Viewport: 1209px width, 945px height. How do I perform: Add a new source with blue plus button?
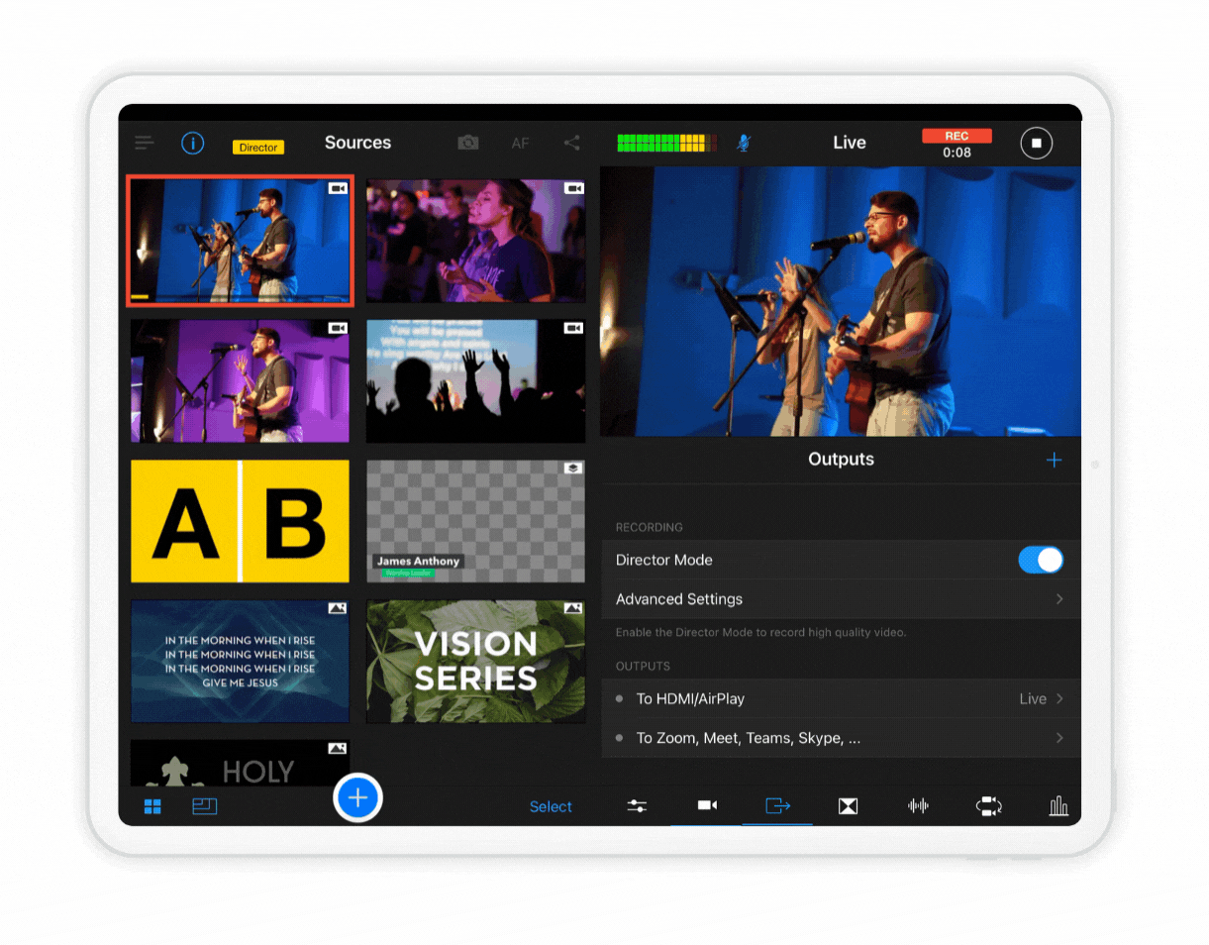[x=357, y=797]
